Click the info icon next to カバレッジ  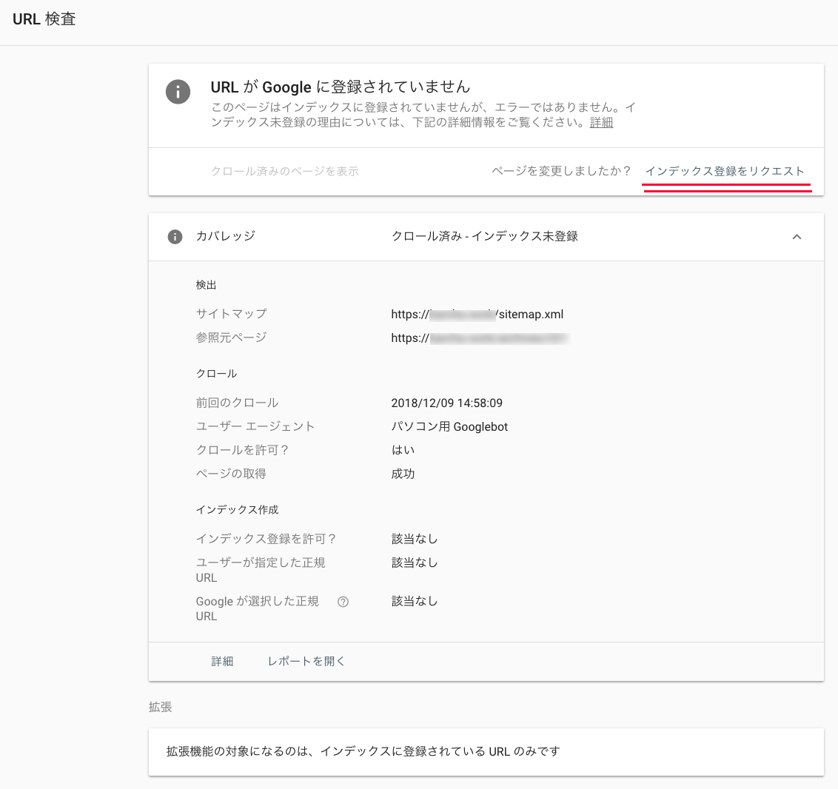click(175, 237)
